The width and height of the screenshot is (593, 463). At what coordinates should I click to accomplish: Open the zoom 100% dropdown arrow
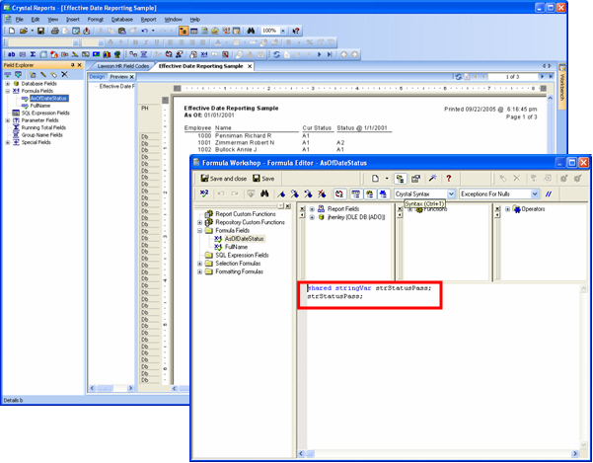pos(282,31)
